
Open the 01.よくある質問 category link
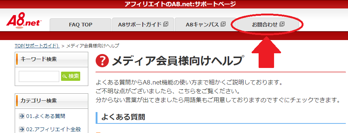46,116
